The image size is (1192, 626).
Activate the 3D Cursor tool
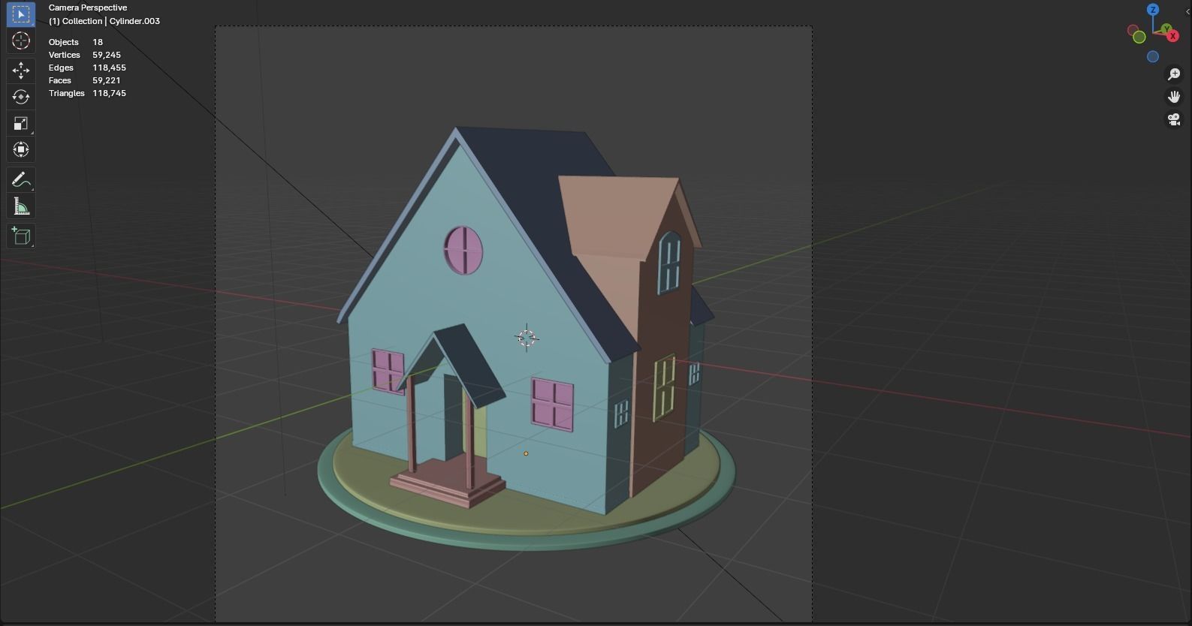[x=20, y=41]
